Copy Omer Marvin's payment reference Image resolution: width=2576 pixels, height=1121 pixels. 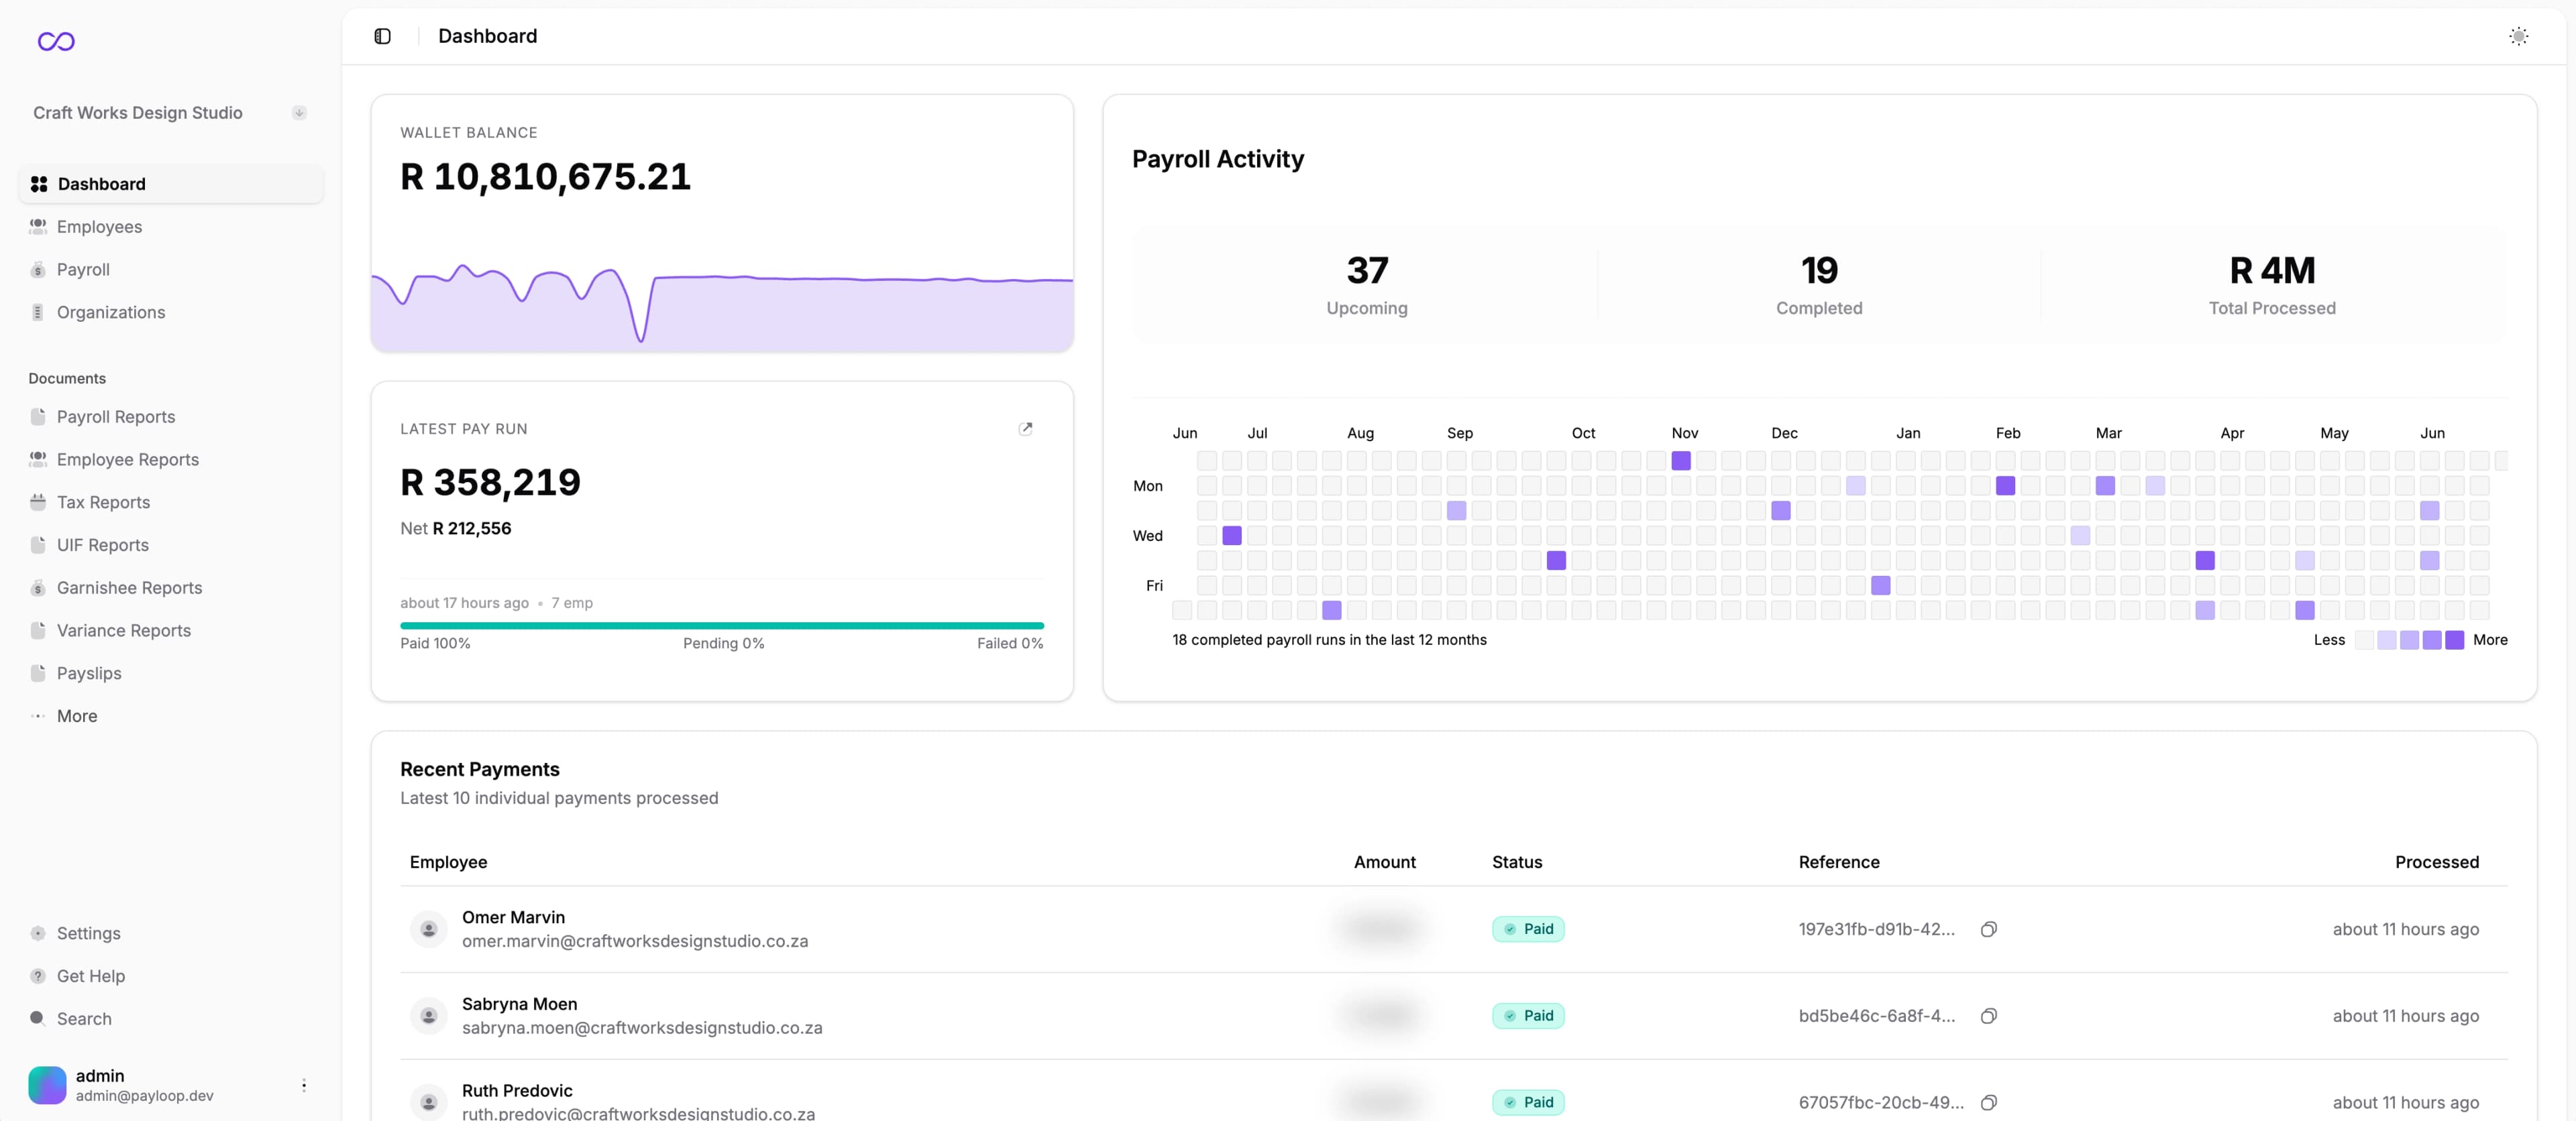[1989, 929]
